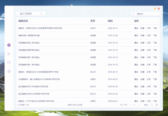Click 收藏 for 蜘蛛侠：英雄归来BD1280

pos(142,28)
